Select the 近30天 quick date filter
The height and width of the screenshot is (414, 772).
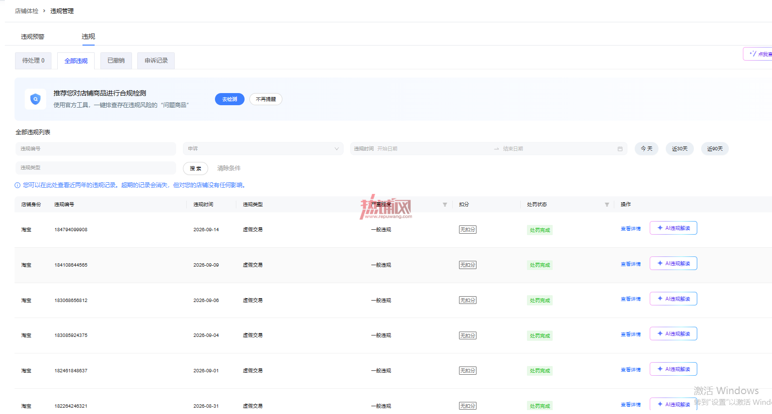click(x=680, y=149)
